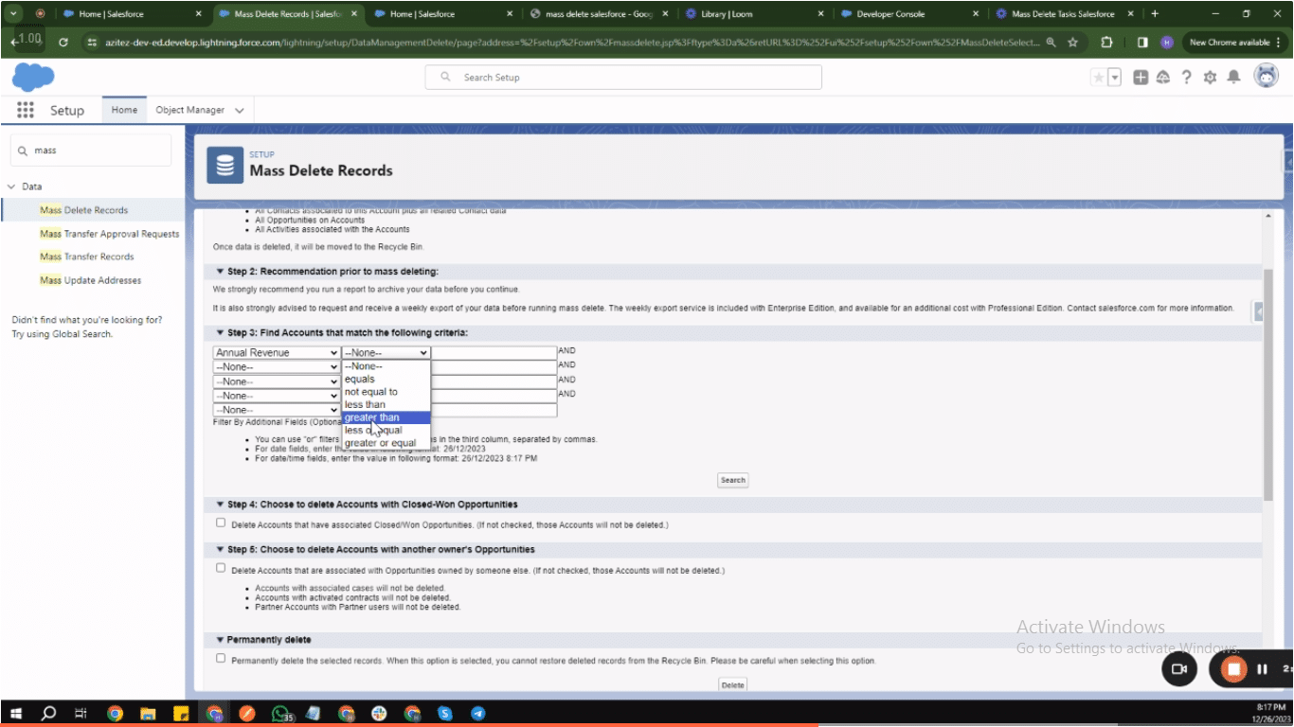Image resolution: width=1294 pixels, height=727 pixels.
Task: Open the favorites list dropdown arrow
Action: pyautogui.click(x=1115, y=78)
